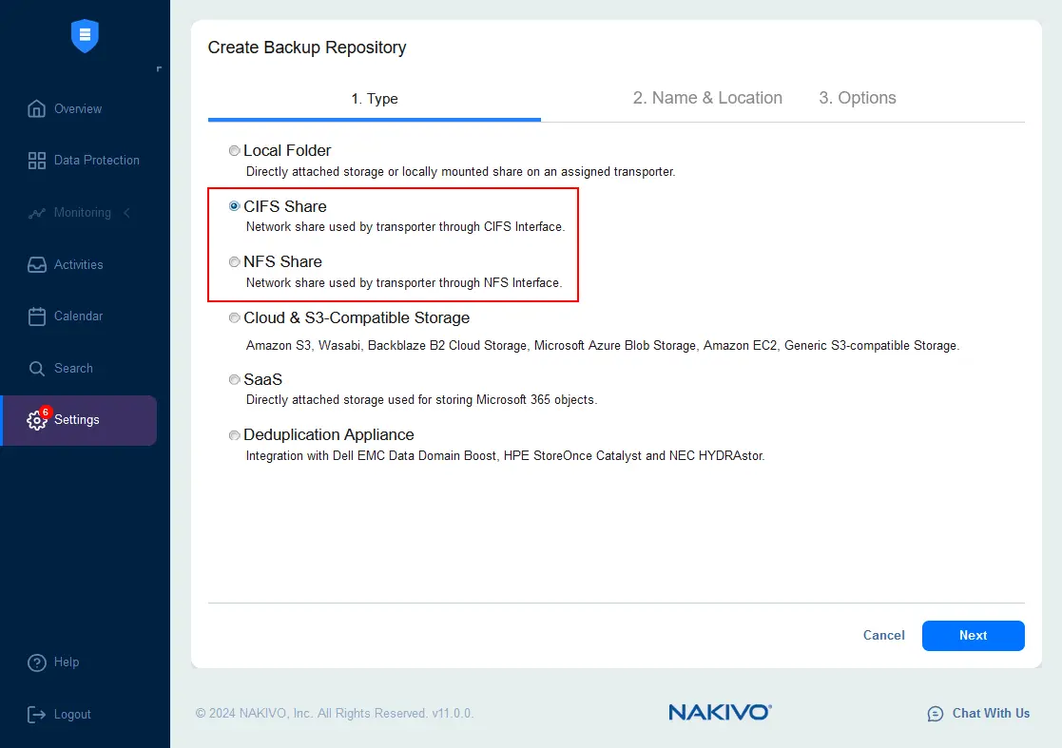This screenshot has height=748, width=1062.
Task: Click the Microsoft 365 objects description
Action: (421, 400)
